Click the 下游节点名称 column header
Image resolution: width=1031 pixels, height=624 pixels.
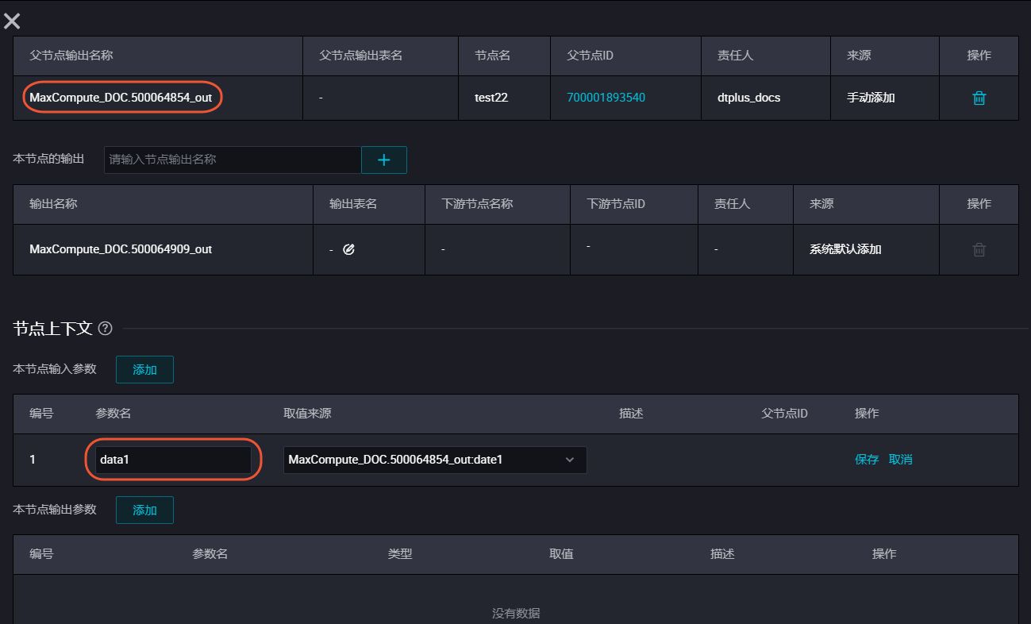click(477, 204)
